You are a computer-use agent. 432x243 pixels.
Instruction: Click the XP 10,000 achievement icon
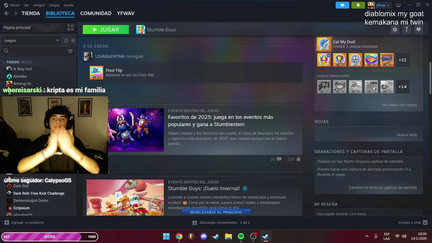(x=355, y=60)
